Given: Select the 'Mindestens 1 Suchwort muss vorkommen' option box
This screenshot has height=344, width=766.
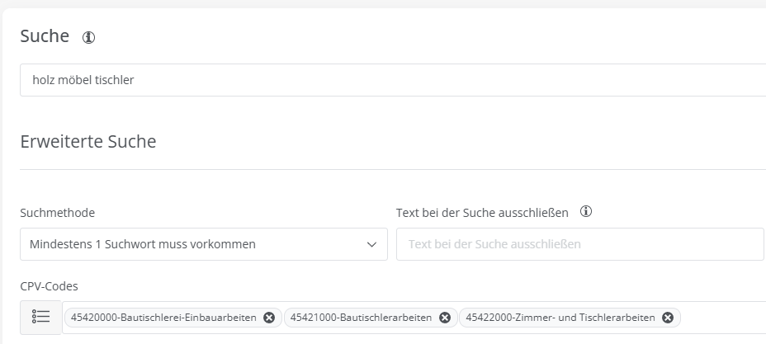Looking at the screenshot, I should tap(190, 244).
